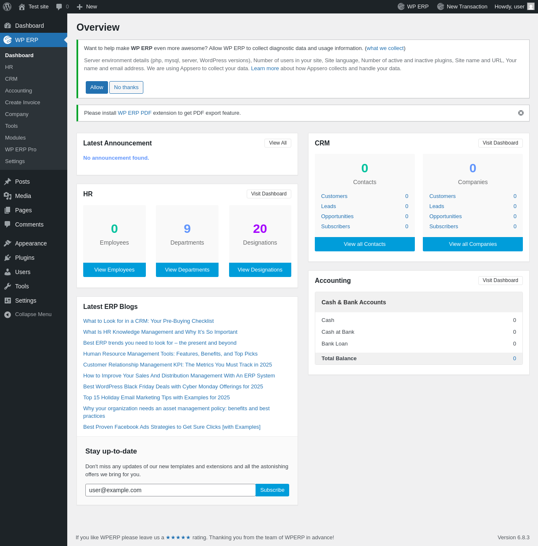The height and width of the screenshot is (546, 538).
Task: Open the Test site home icon
Action: (22, 7)
